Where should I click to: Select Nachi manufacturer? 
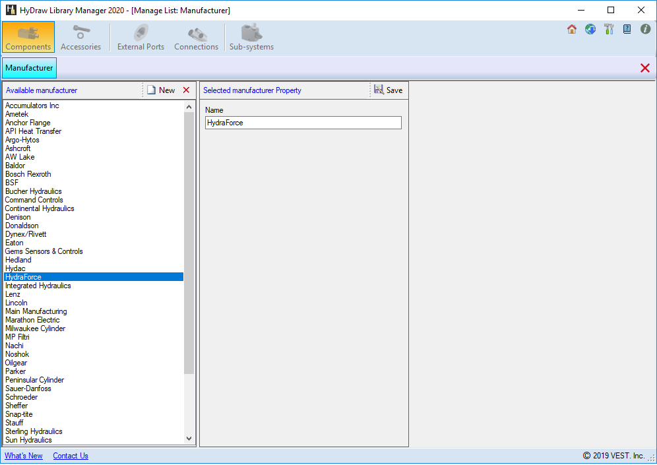pyautogui.click(x=94, y=346)
